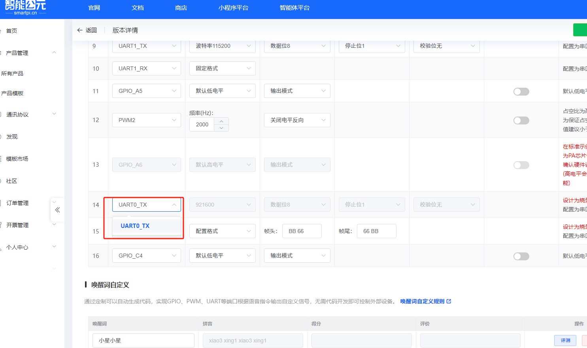Open the PWM2 dropdown on row 12
Viewport: 587px width, 348px height.
click(x=146, y=120)
